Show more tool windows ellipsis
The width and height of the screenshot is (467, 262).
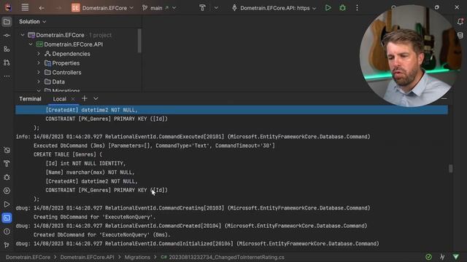pyautogui.click(x=7, y=76)
